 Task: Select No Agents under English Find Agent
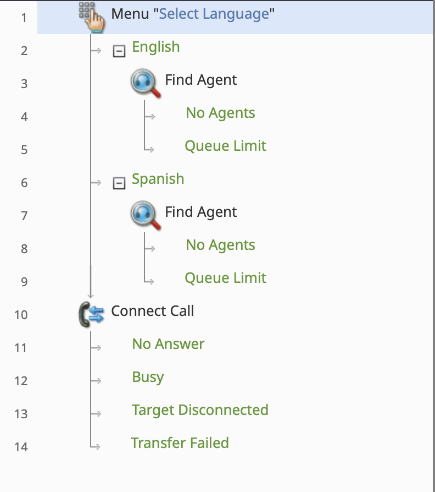220,113
